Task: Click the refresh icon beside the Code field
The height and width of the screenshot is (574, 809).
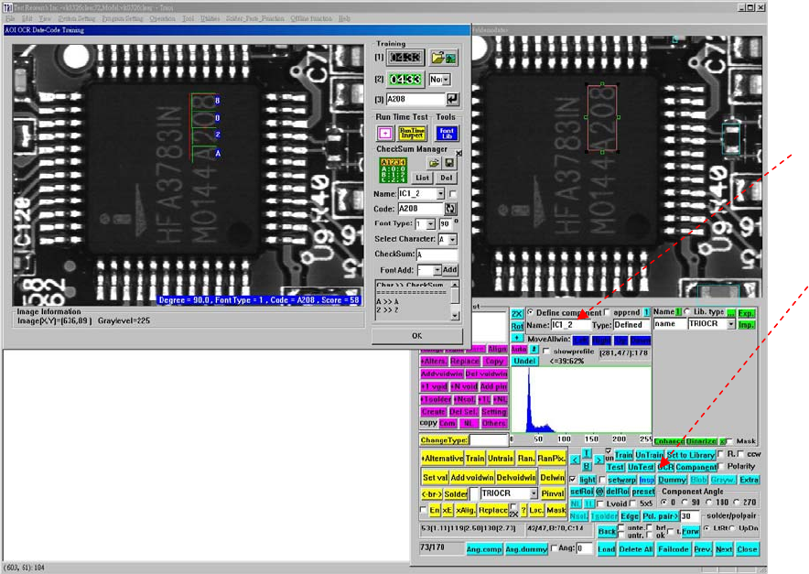Action: [x=450, y=209]
